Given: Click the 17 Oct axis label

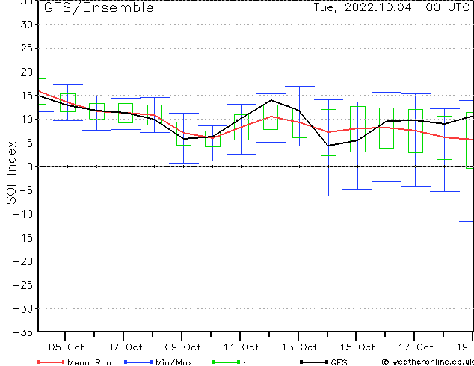Looking at the screenshot, I should click(416, 347).
